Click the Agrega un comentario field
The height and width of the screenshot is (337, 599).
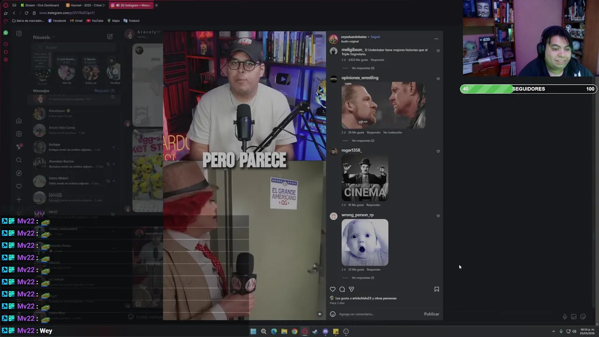point(379,314)
